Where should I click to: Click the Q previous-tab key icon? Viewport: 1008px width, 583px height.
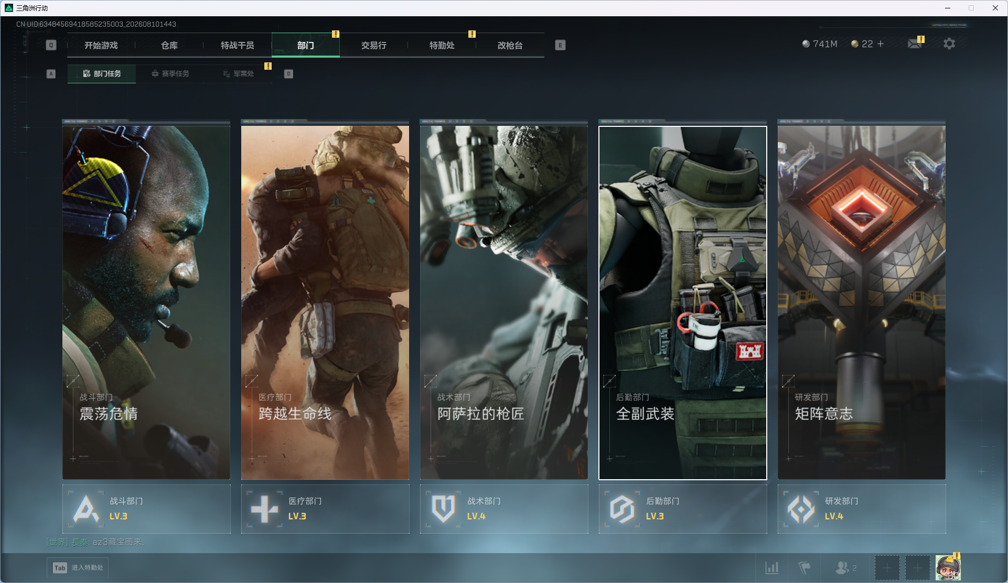click(51, 45)
